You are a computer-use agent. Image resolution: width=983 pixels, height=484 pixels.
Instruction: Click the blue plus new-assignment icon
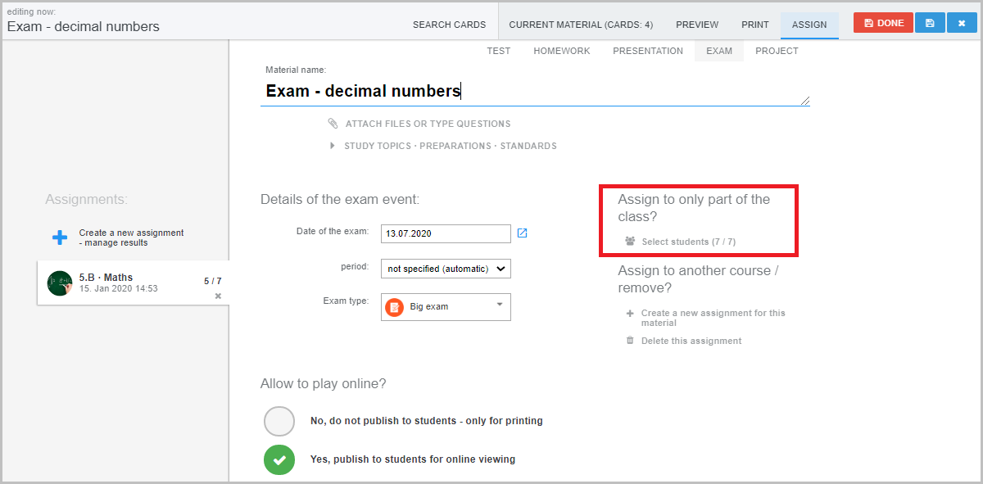60,237
